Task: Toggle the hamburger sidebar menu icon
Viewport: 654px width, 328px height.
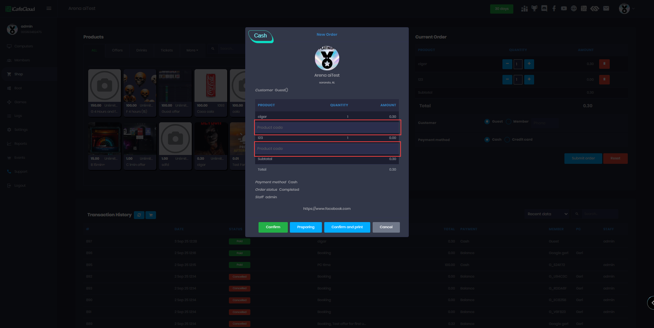Action: [x=49, y=9]
